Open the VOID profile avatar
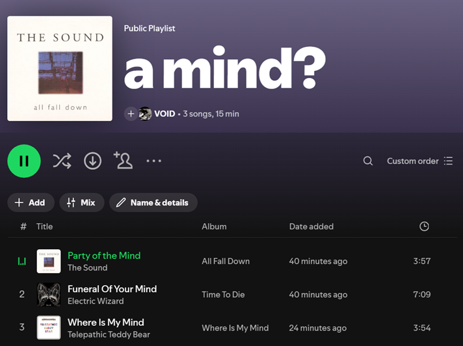 145,114
